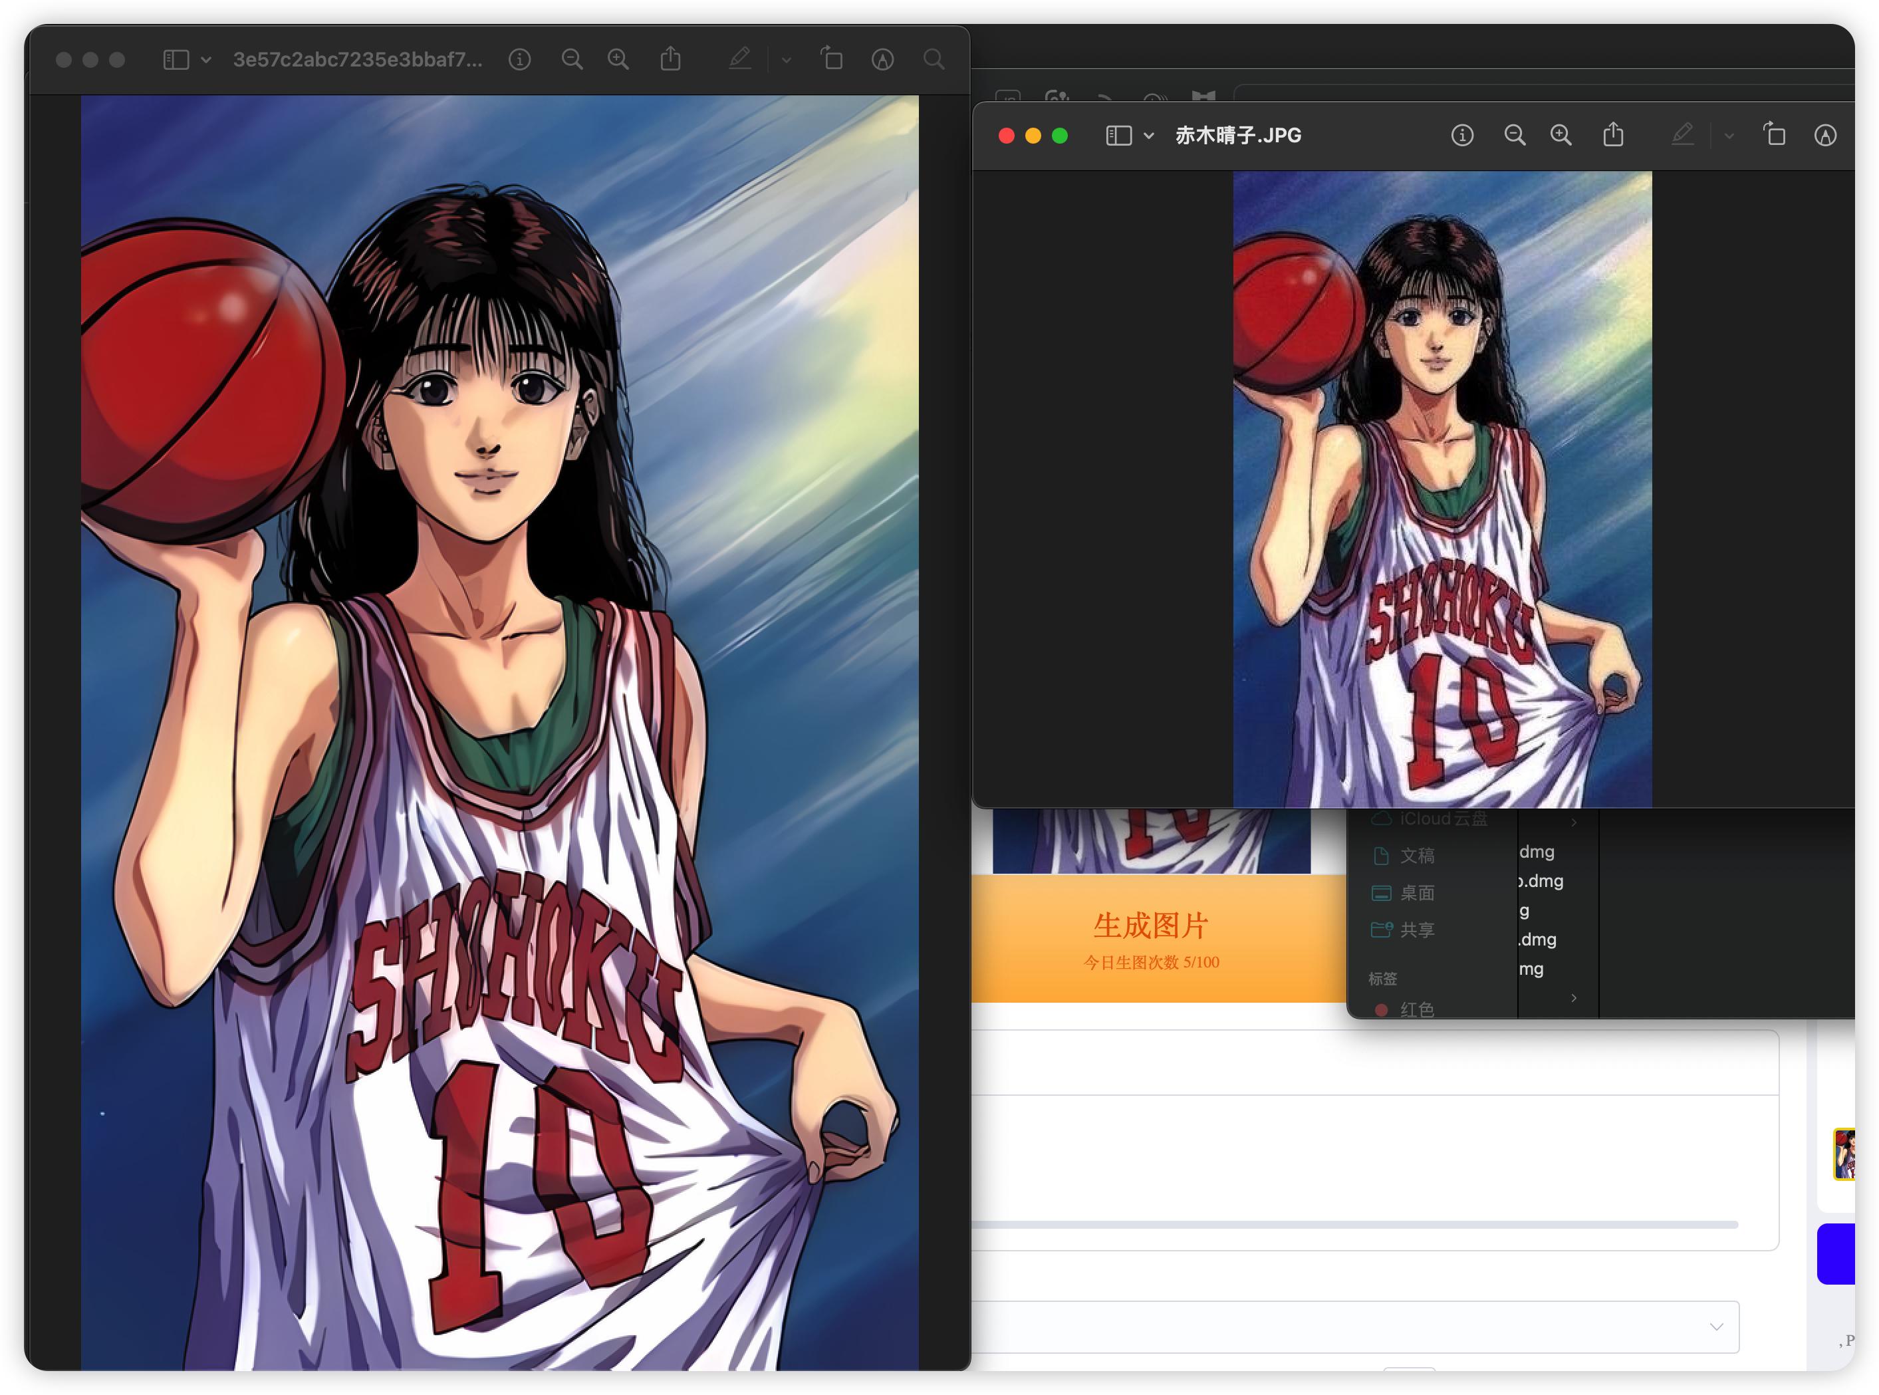Click 今日生图次数 5/100 counter text
Image resolution: width=1879 pixels, height=1395 pixels.
1152,962
